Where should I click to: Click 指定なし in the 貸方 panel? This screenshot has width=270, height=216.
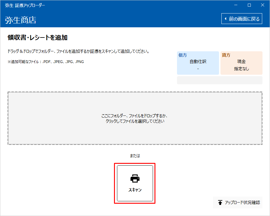(x=241, y=69)
